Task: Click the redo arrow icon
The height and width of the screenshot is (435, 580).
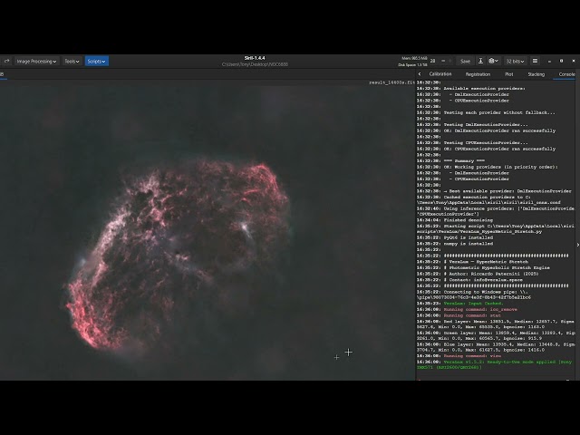Action: click(x=7, y=61)
